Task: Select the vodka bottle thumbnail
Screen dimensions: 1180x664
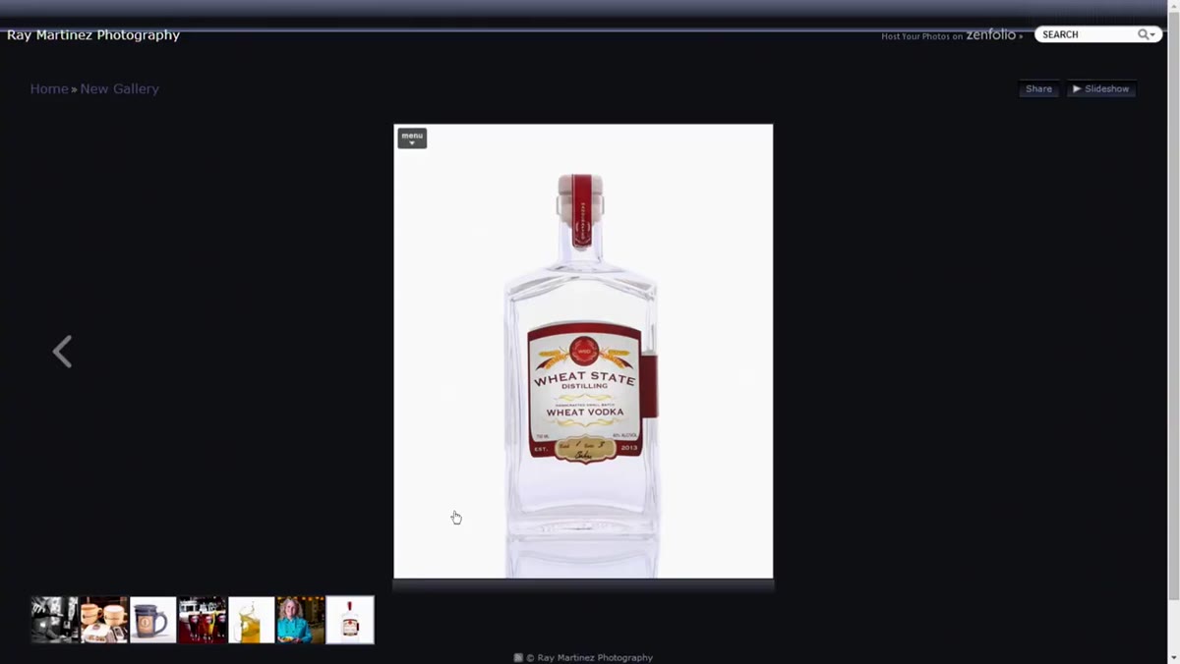Action: [x=350, y=620]
